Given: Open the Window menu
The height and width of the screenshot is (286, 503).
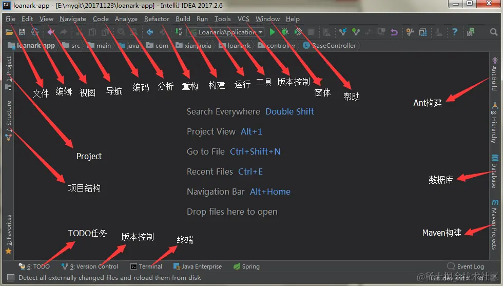Looking at the screenshot, I should point(267,19).
